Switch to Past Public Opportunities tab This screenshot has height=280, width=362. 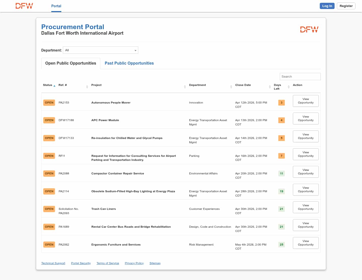click(129, 63)
